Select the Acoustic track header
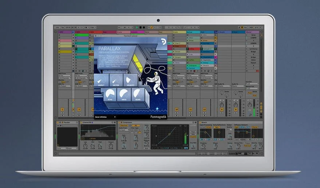 137,32
